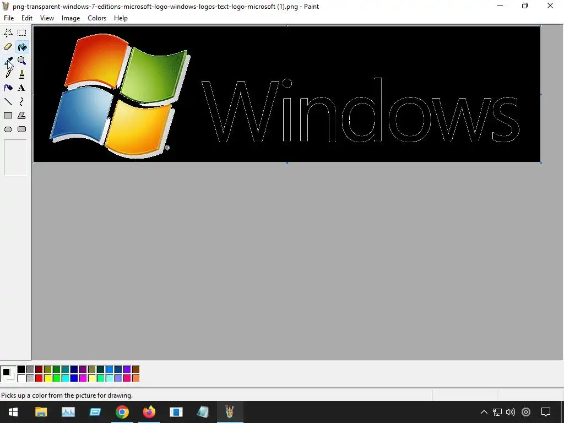This screenshot has width=564, height=423.
Task: Open the File menu
Action: (x=9, y=18)
